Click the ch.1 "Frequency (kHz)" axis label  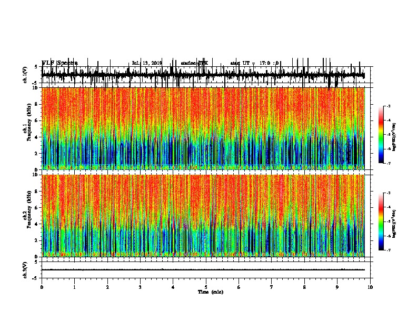coord(29,122)
